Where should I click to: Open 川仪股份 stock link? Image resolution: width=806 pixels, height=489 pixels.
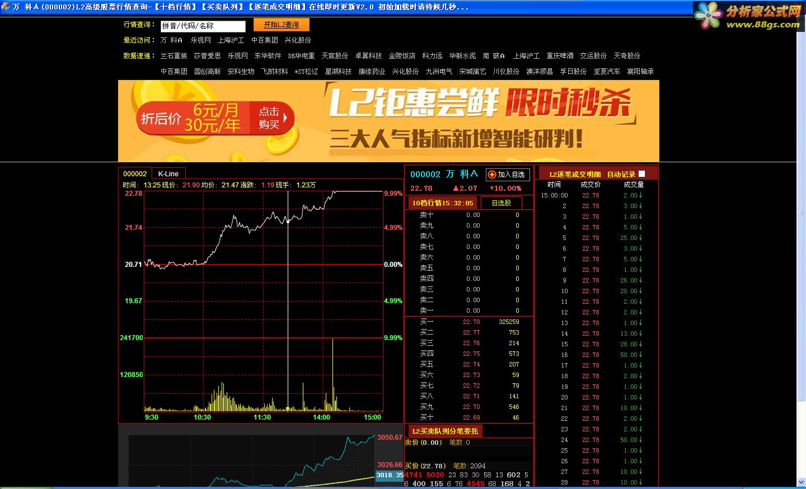click(506, 72)
